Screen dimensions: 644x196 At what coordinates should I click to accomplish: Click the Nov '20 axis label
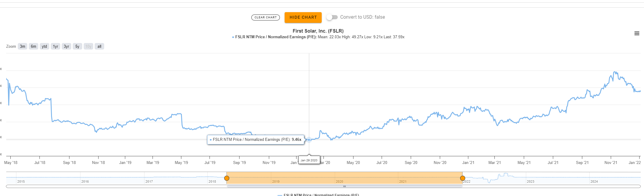click(x=440, y=162)
